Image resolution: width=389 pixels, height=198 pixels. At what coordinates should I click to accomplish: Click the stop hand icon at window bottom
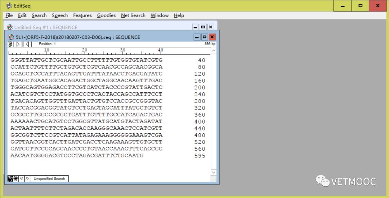pyautogui.click(x=10, y=179)
